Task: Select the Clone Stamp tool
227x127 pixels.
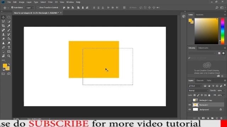Action: pyautogui.click(x=3, y=35)
